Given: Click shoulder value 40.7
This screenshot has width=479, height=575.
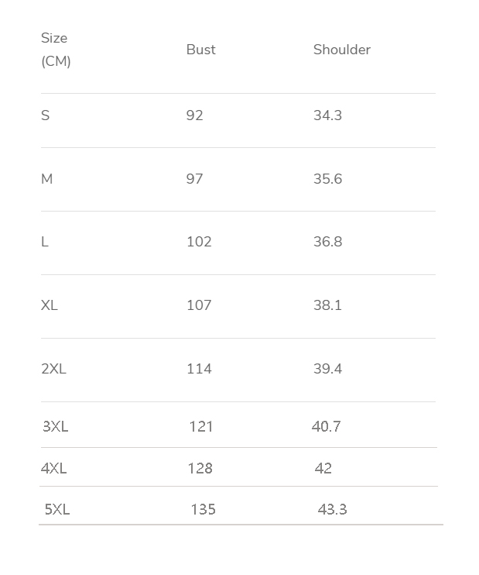Looking at the screenshot, I should (326, 426).
